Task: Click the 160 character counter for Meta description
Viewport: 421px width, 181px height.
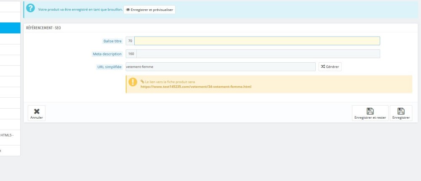Action: [x=131, y=54]
